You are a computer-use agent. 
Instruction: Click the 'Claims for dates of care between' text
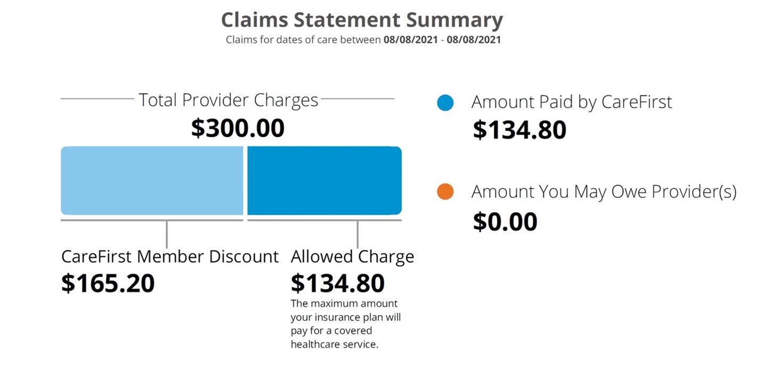303,40
